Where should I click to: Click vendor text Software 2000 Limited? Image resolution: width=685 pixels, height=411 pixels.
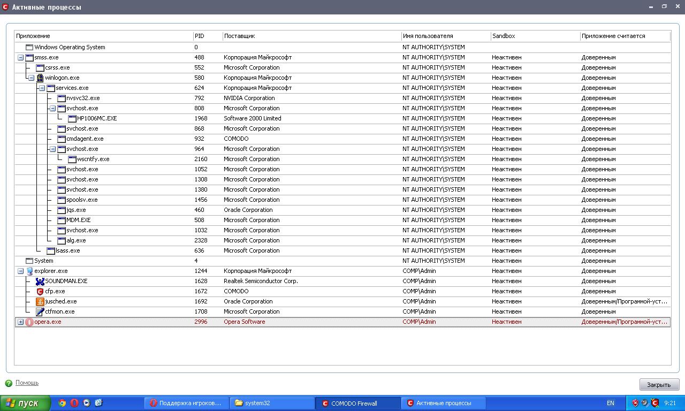tap(253, 118)
